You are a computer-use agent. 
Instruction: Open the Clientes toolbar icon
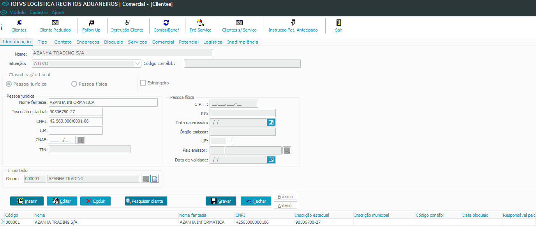(19, 26)
